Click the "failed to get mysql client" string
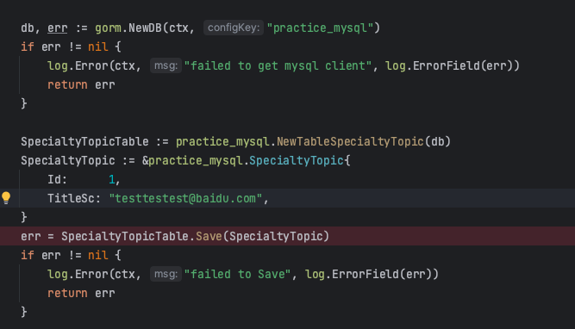 (x=278, y=66)
